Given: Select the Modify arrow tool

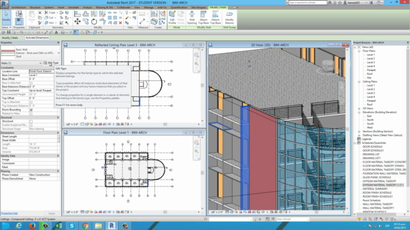Looking at the screenshot, I should pos(6,17).
